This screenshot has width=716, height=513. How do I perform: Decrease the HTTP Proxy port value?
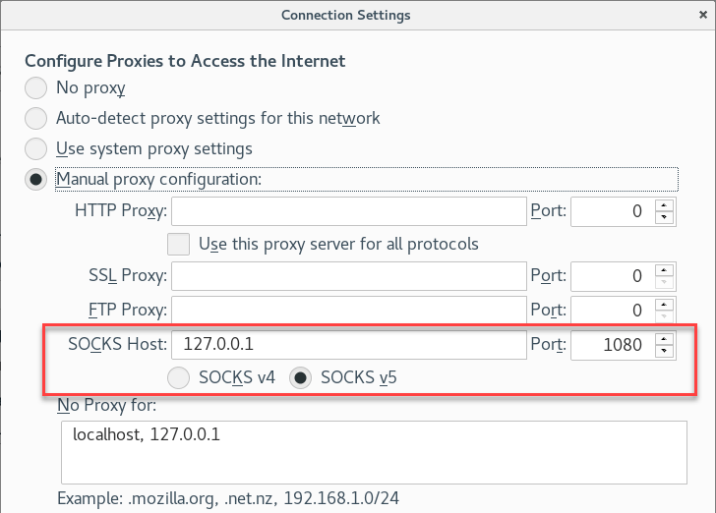click(665, 217)
